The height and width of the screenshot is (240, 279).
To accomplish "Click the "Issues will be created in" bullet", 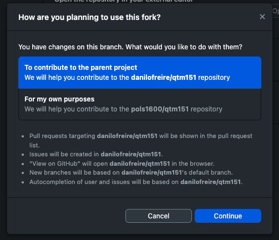I will tap(96, 154).
